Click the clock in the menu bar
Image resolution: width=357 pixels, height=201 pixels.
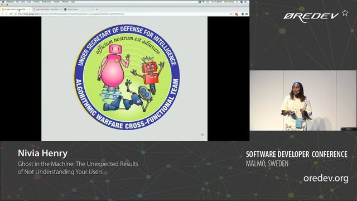[x=216, y=2]
